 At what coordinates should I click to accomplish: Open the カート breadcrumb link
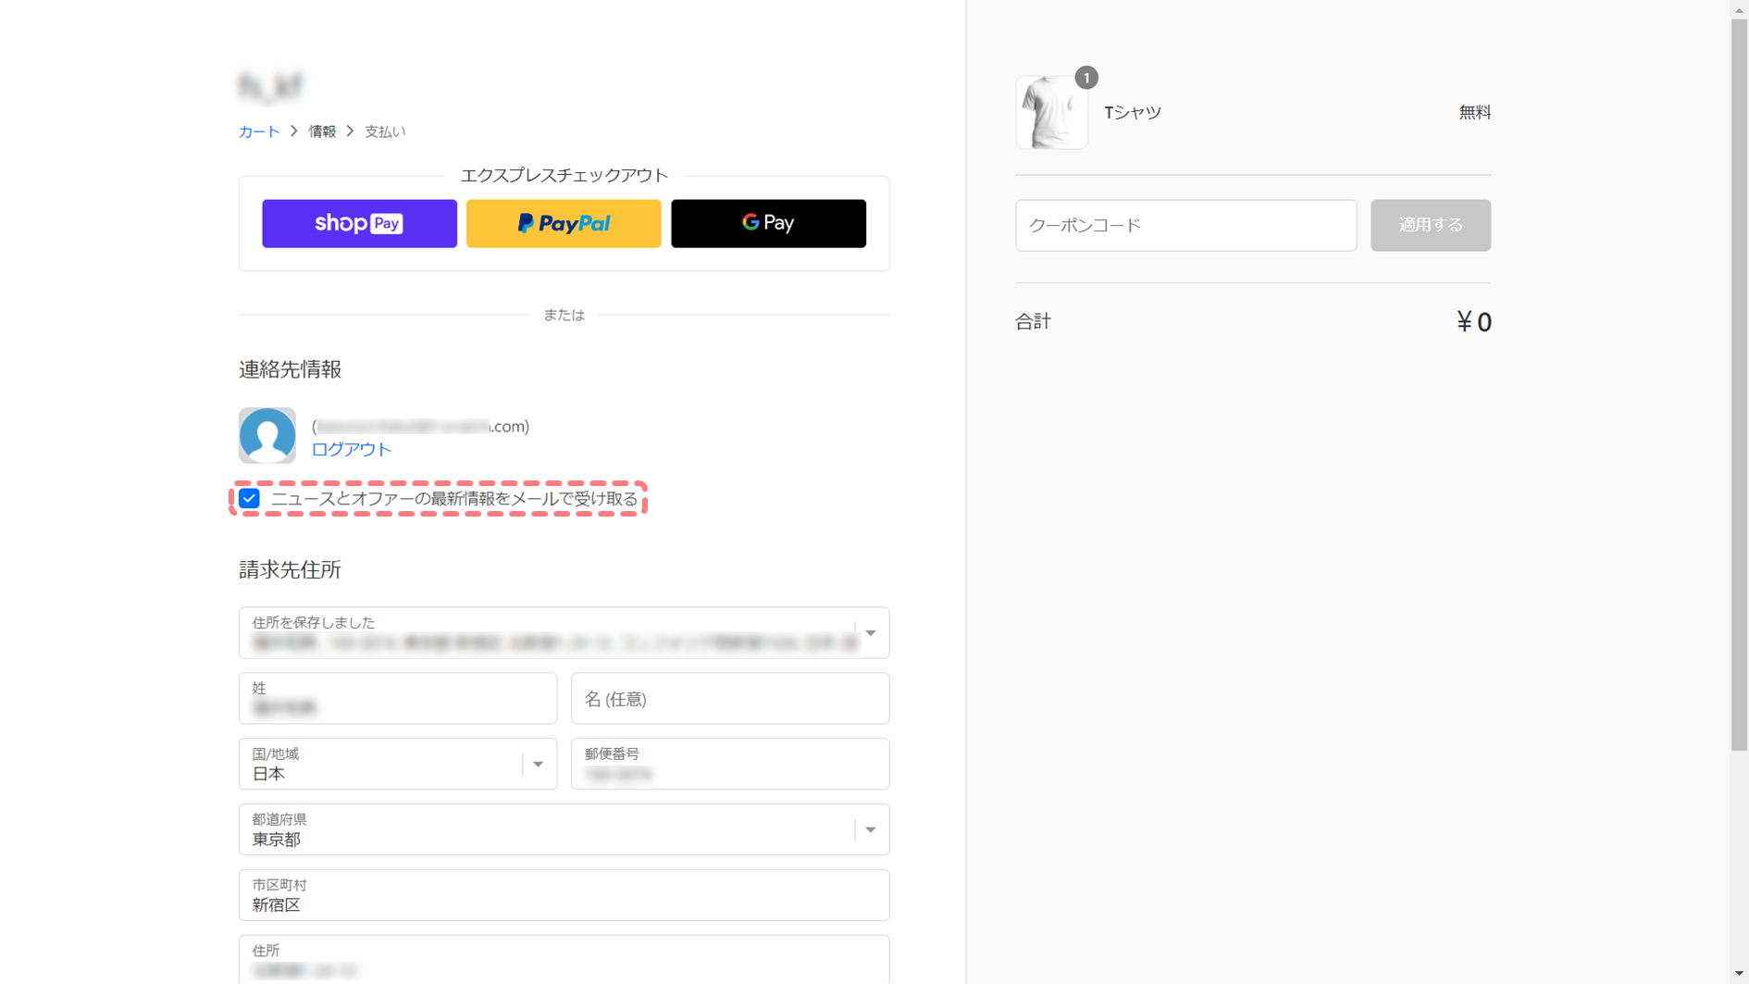point(259,131)
